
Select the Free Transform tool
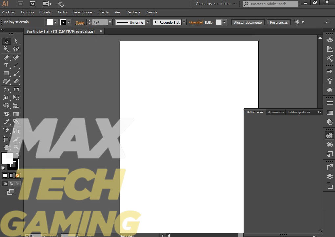tap(16, 98)
